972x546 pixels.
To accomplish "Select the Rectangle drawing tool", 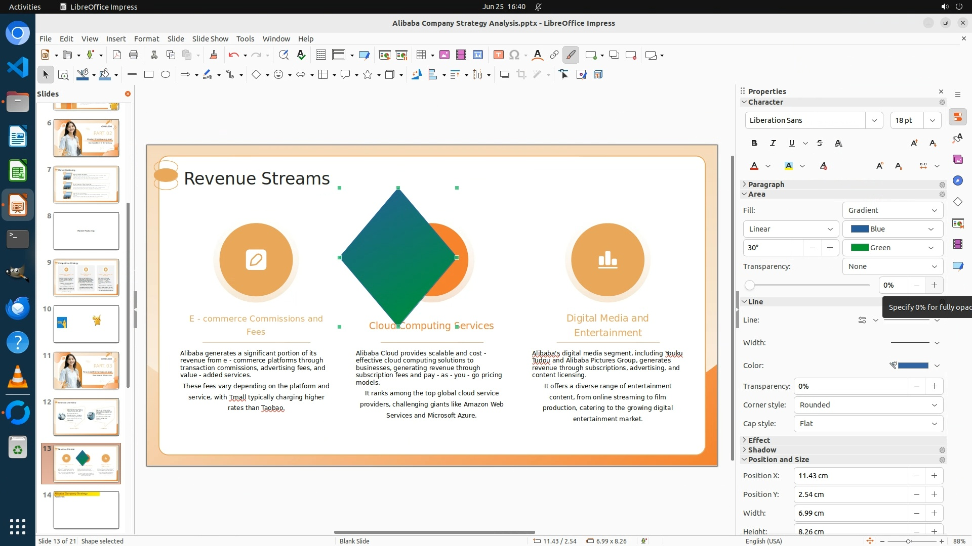I will tap(149, 75).
